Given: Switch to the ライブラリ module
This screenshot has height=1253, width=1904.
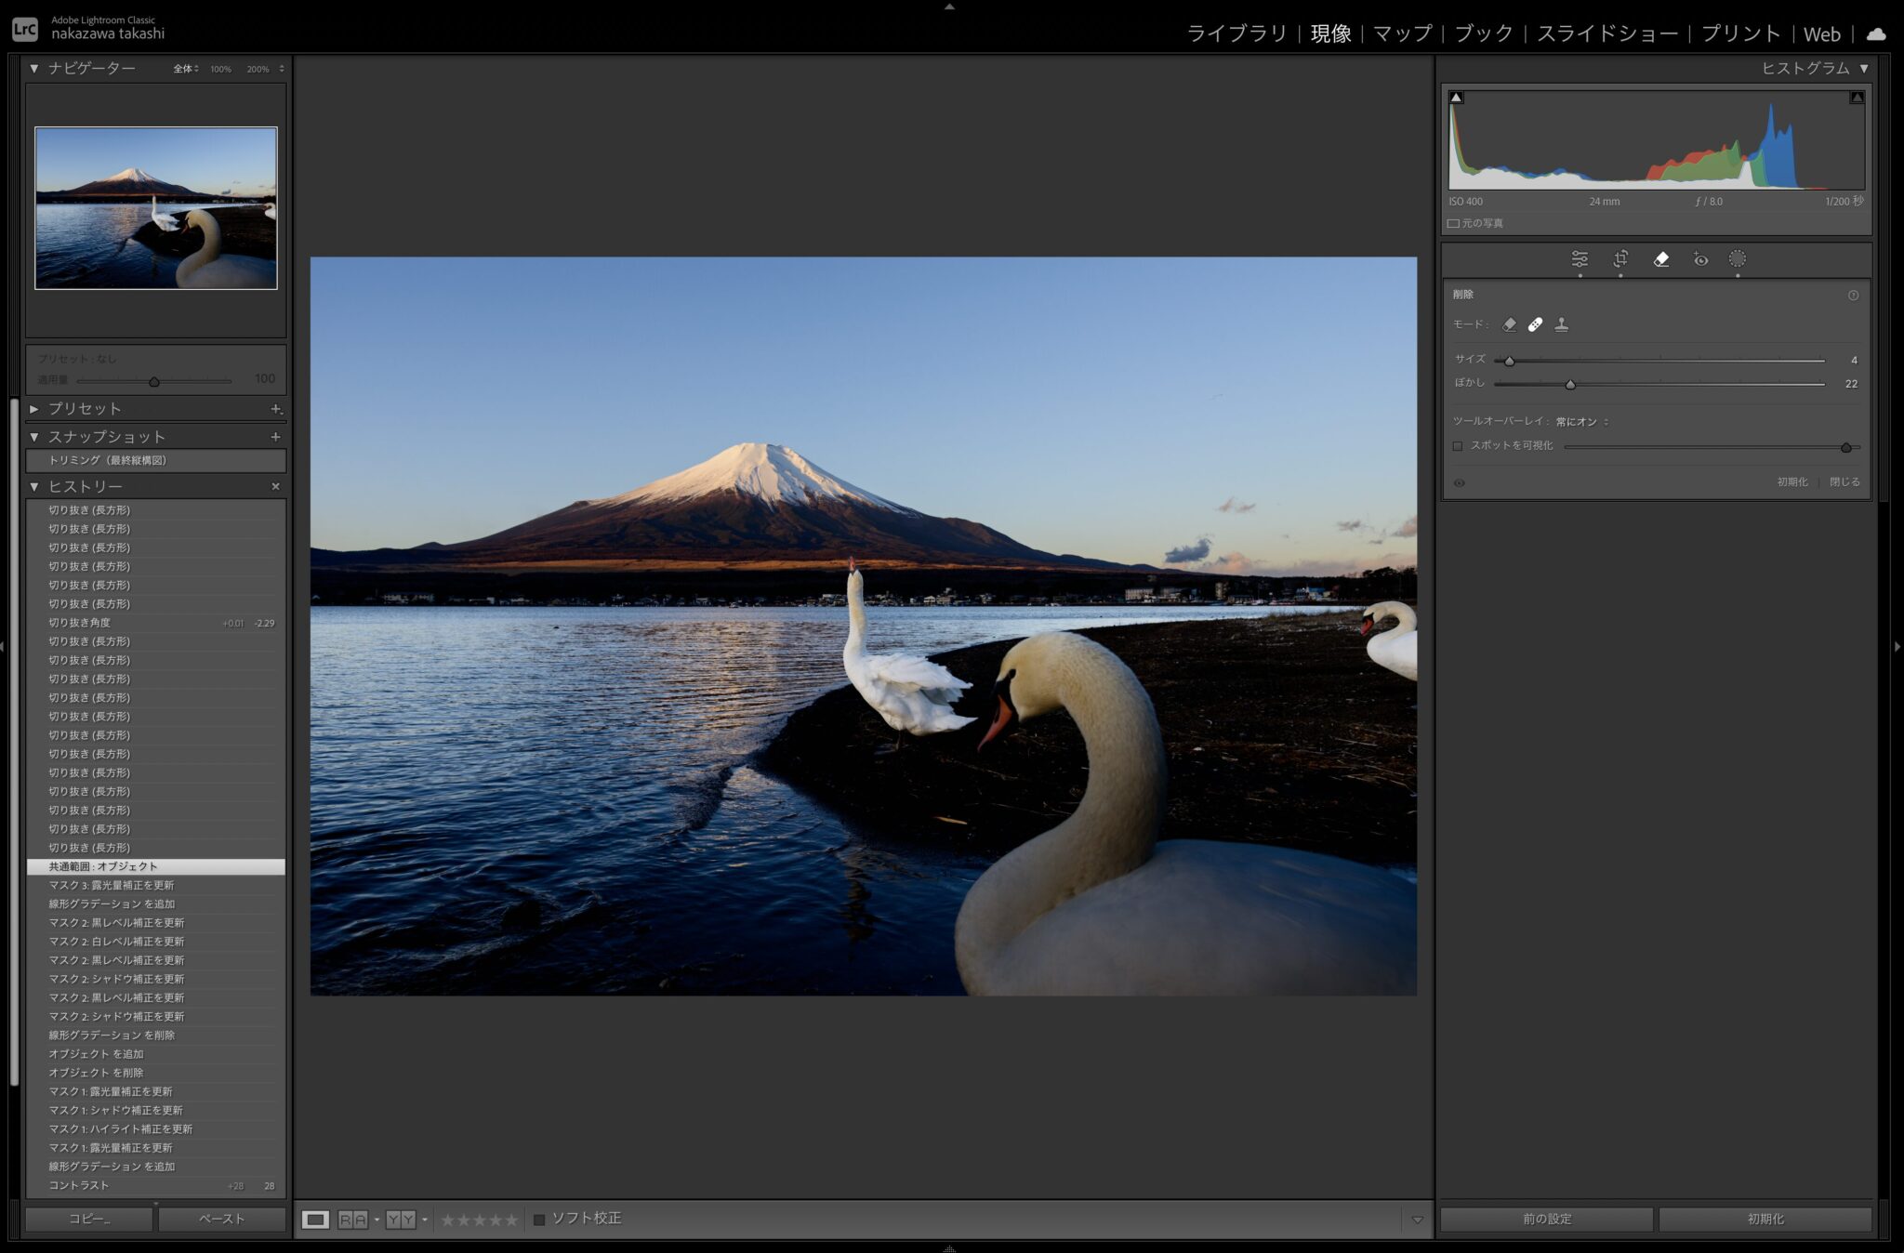Looking at the screenshot, I should (x=1236, y=34).
